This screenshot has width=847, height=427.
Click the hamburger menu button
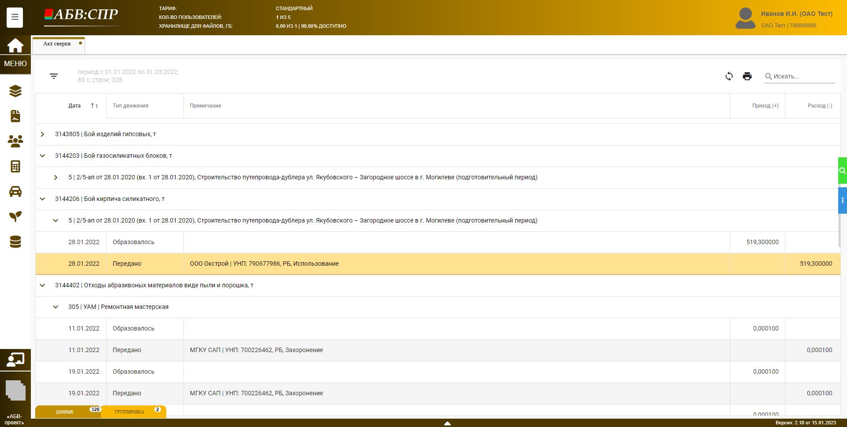tap(15, 17)
